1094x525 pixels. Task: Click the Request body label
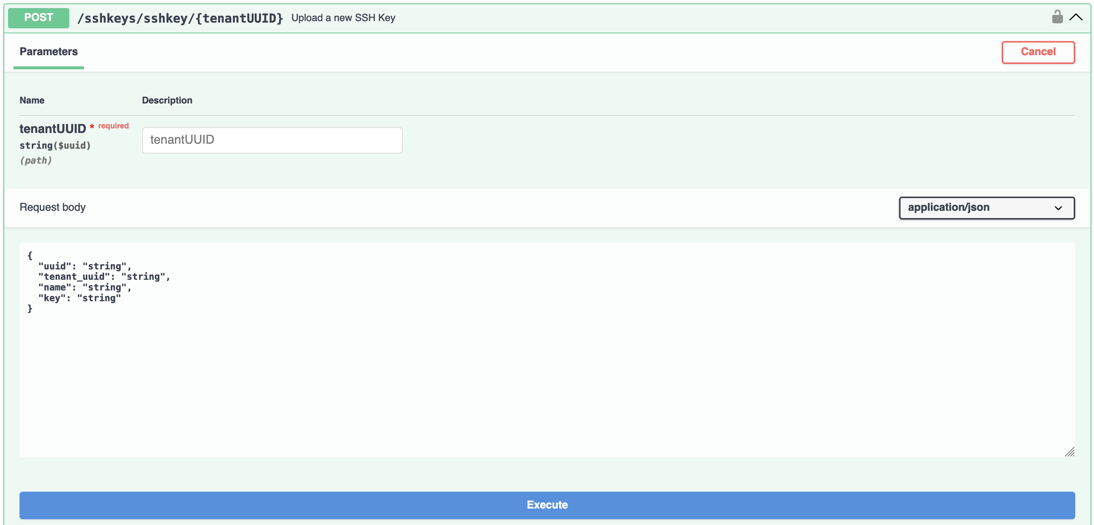[52, 207]
